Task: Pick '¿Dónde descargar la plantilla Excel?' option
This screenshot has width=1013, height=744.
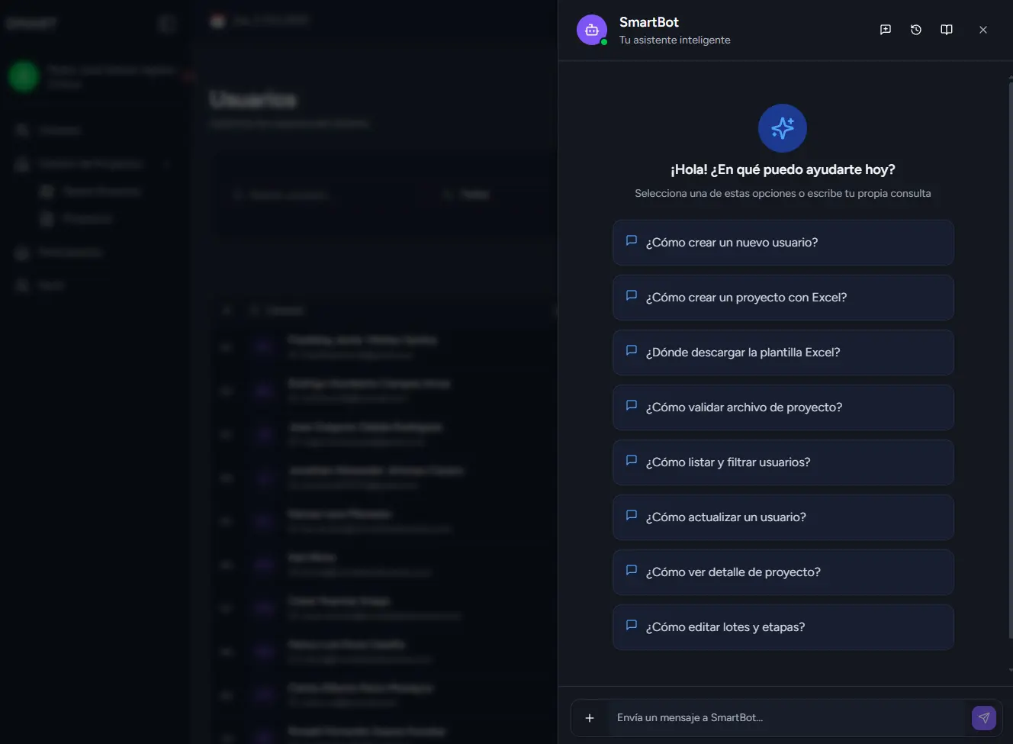Action: (783, 353)
